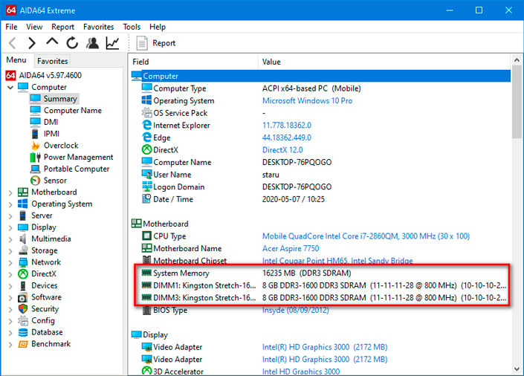Switch to the Favorites tab in the side panel
Image resolution: width=524 pixels, height=376 pixels.
(x=53, y=61)
